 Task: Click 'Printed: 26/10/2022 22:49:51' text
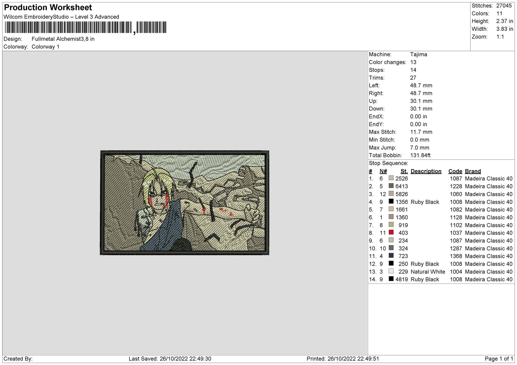(343, 359)
